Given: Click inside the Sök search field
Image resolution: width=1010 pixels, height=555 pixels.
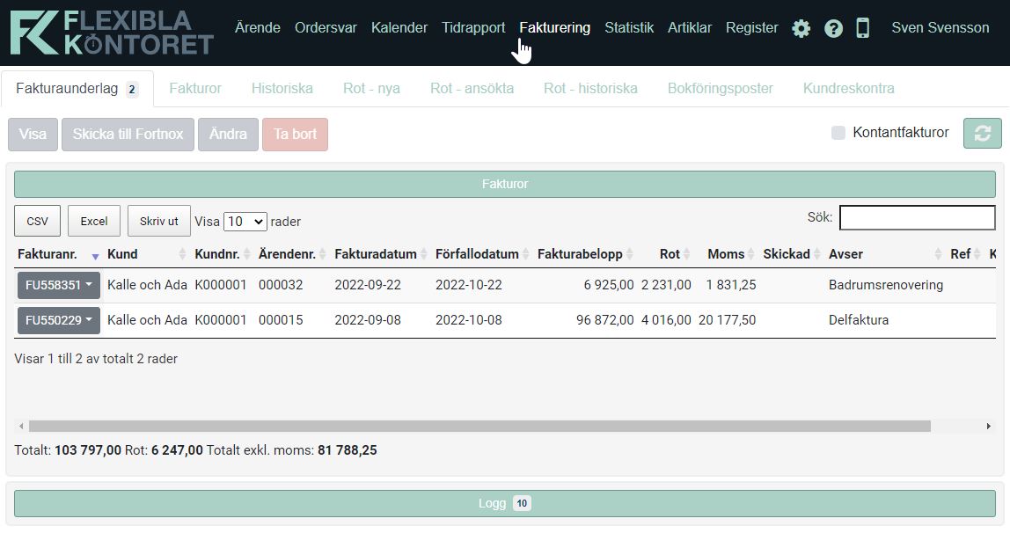Looking at the screenshot, I should click(x=918, y=217).
